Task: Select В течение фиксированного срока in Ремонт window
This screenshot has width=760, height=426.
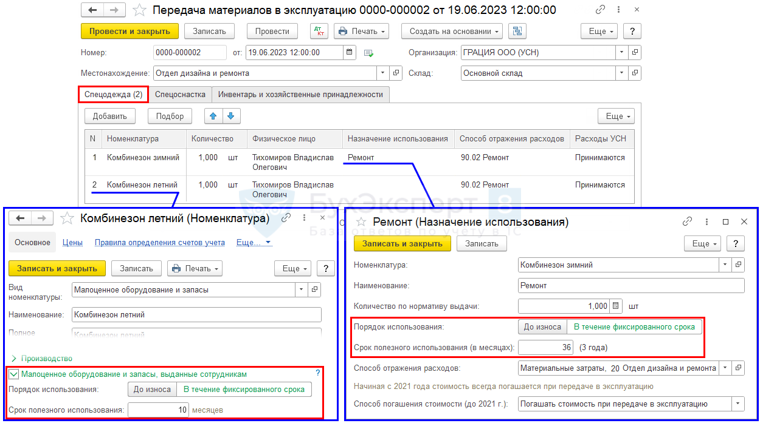Action: (634, 327)
